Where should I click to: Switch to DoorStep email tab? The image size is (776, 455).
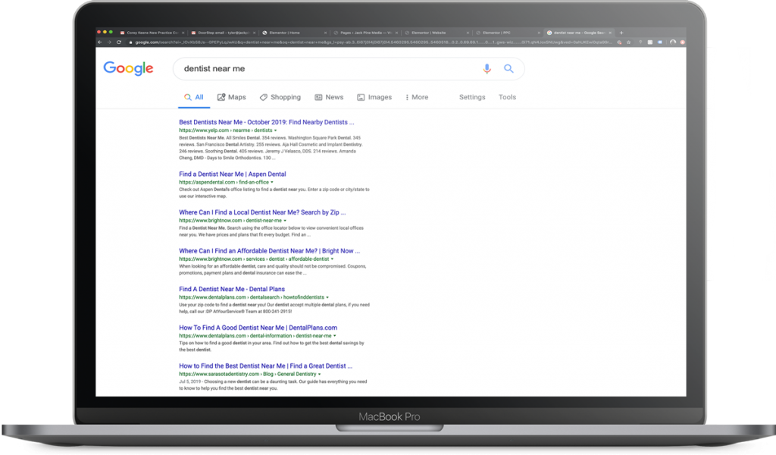(x=223, y=33)
